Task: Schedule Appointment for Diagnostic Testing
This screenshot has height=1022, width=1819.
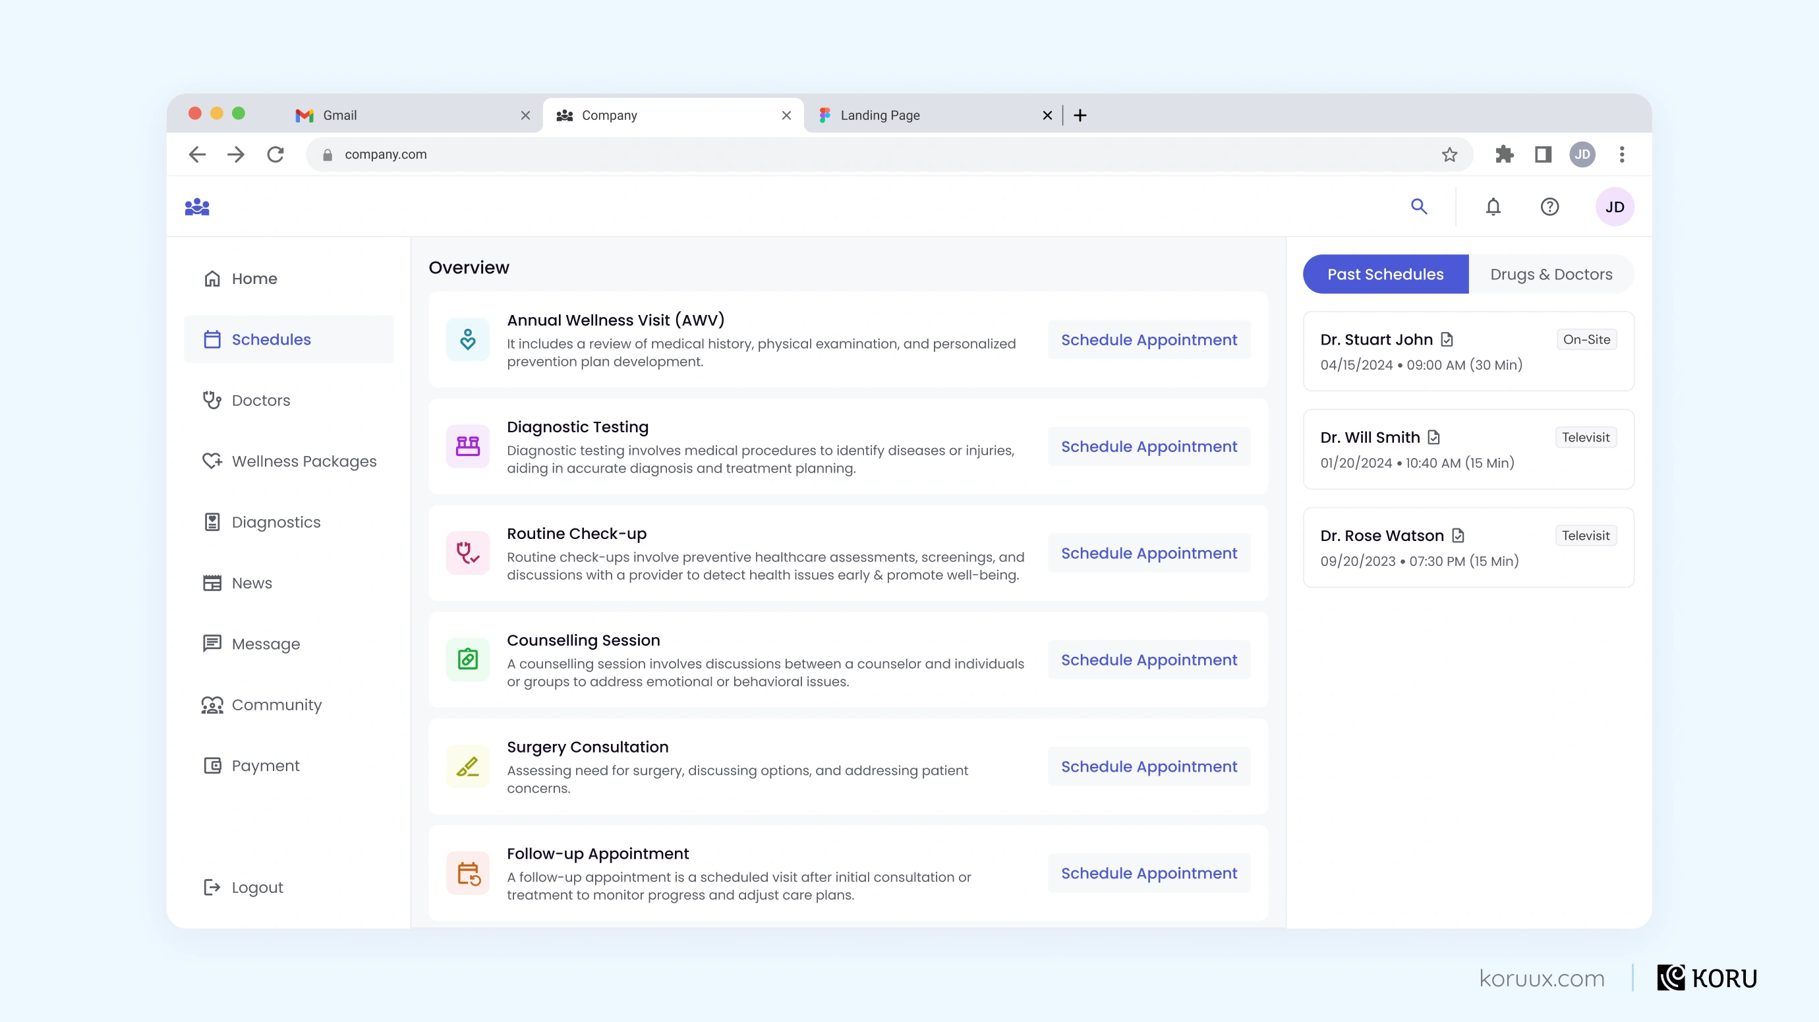Action: click(1149, 446)
